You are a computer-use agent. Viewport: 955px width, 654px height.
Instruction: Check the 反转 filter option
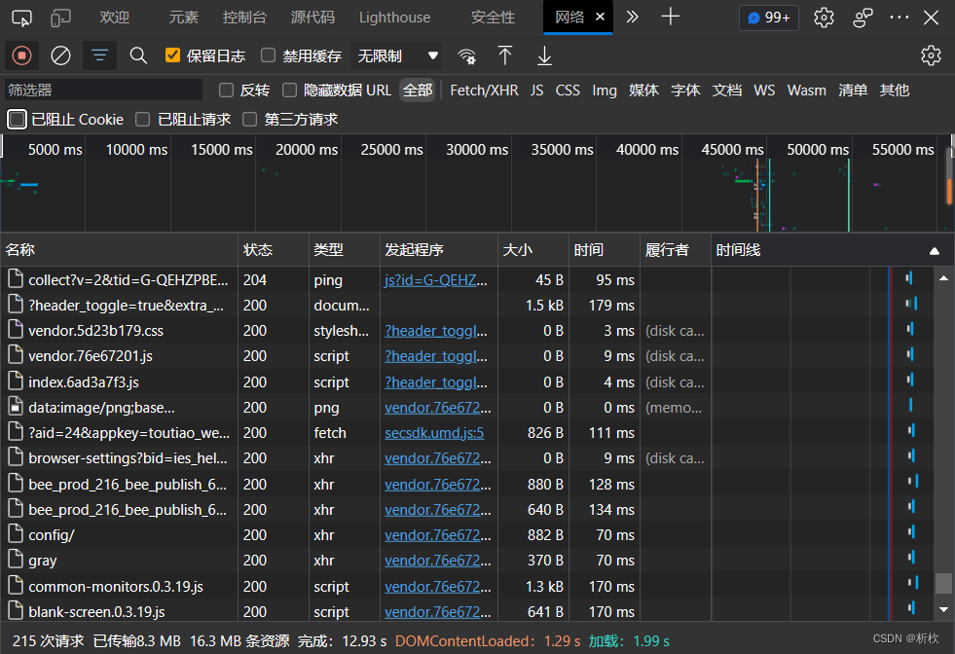(226, 91)
